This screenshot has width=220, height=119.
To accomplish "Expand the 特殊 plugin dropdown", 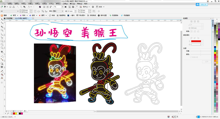I will point(27,16).
